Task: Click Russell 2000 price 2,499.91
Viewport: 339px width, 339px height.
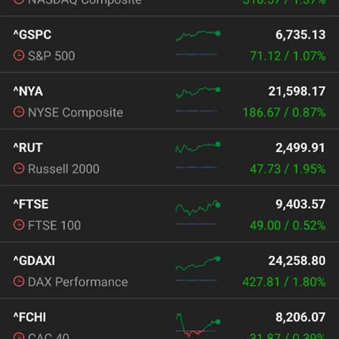Action: point(300,148)
